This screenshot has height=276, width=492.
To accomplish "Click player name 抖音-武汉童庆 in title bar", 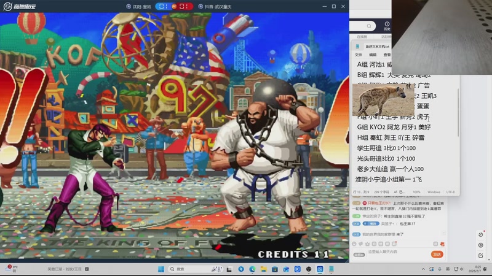I will click(x=218, y=7).
